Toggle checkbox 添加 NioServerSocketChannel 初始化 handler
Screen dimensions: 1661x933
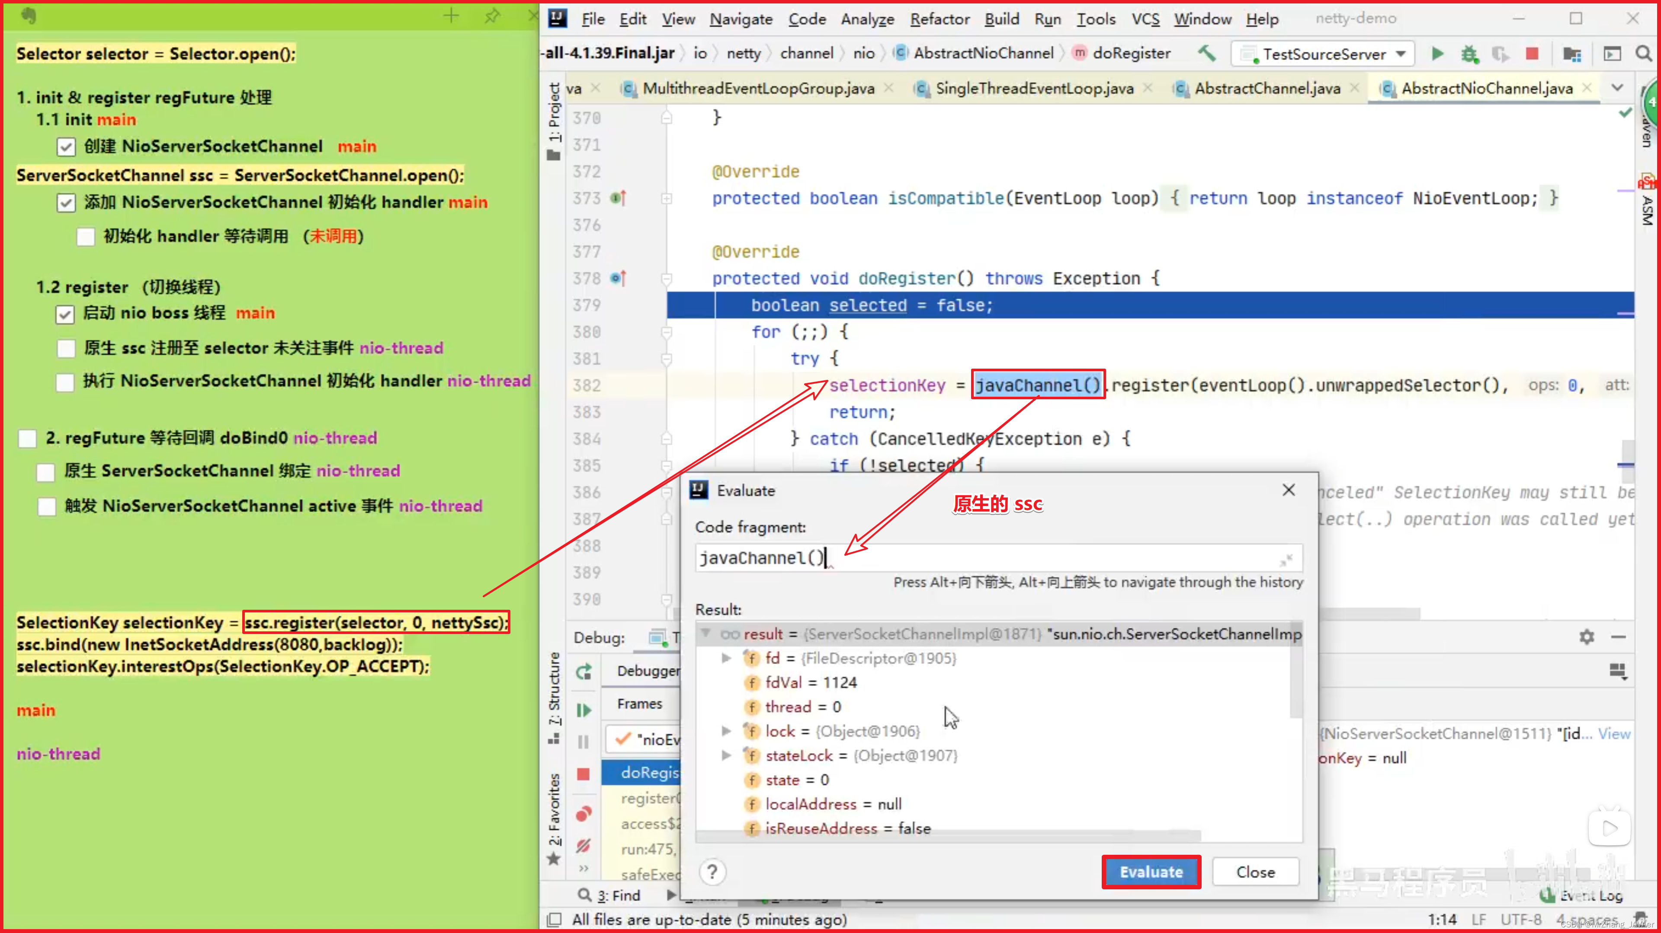[x=65, y=203]
